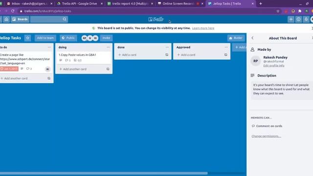The height and width of the screenshot is (176, 313).
Task: Open the notifications bell icon
Action: tap(306, 19)
